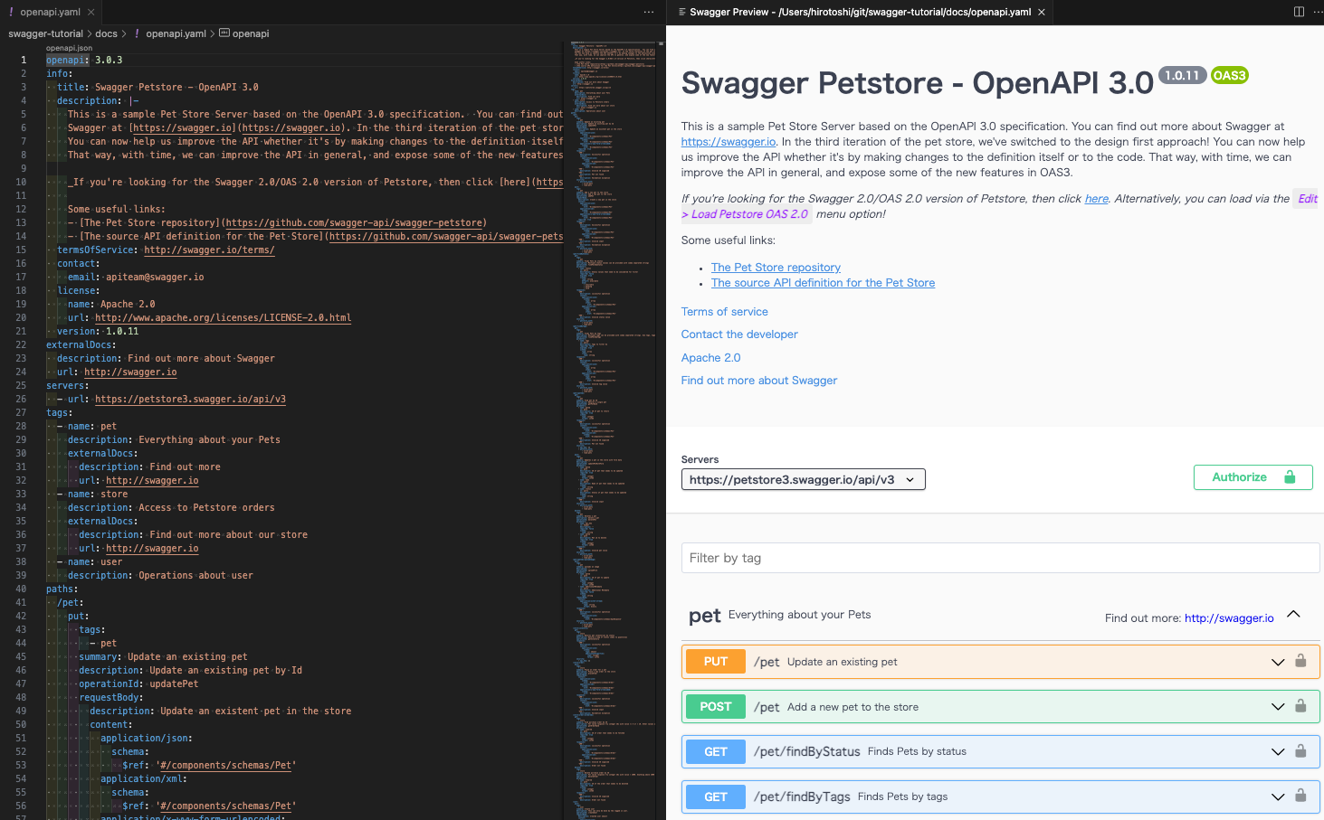Click line number 41 in the gutter
1324x820 pixels.
coord(21,602)
